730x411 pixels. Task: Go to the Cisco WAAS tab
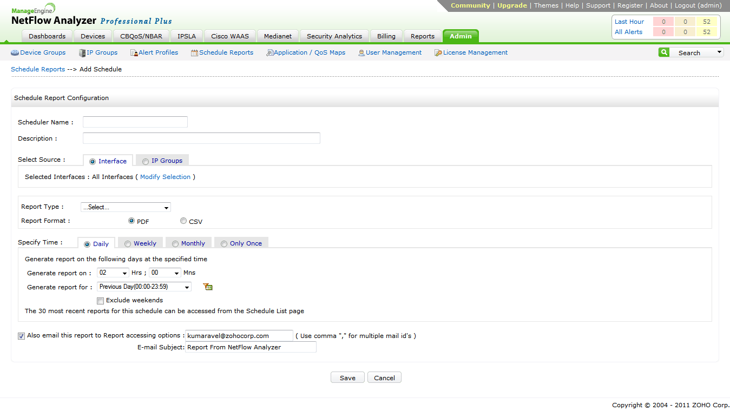[x=230, y=36]
